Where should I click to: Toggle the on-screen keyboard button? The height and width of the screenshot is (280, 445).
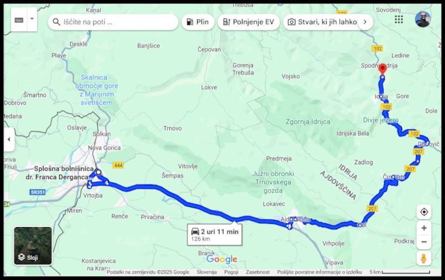[x=19, y=19]
